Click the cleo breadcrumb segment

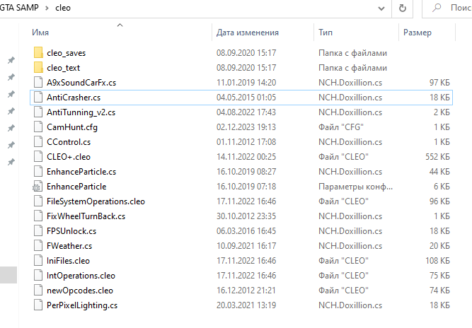(62, 8)
